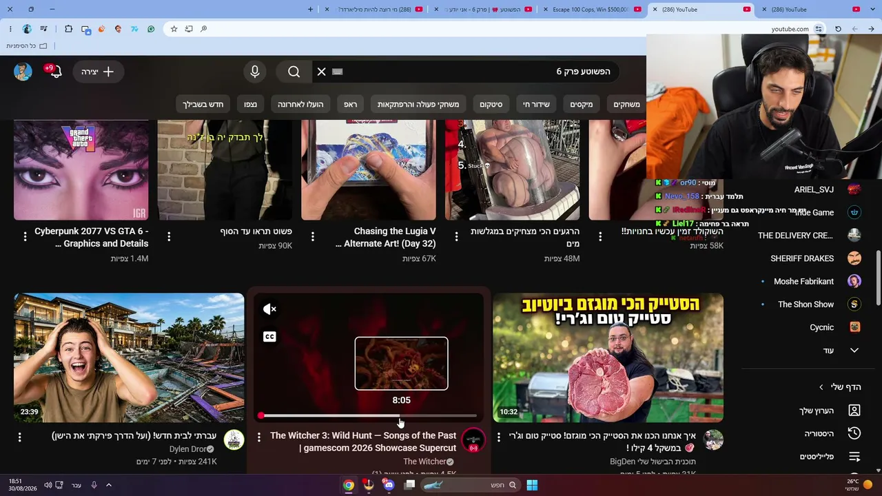
Task: Switch to the מי רוצה להיות מיליארדר tab
Action: point(374,10)
